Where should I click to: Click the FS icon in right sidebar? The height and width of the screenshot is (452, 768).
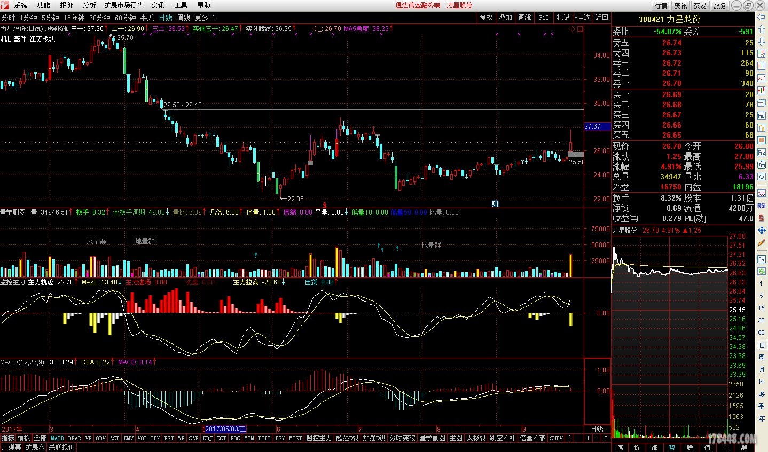762,259
